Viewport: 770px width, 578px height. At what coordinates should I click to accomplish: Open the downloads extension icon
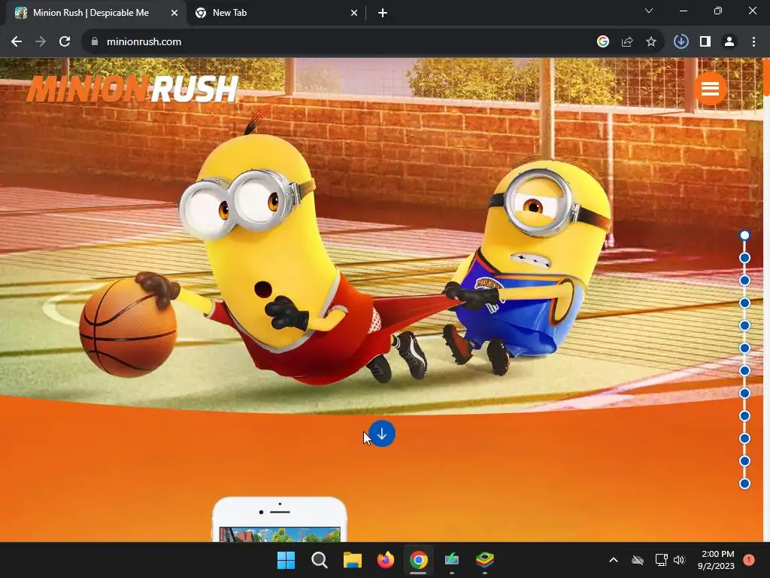(x=681, y=42)
